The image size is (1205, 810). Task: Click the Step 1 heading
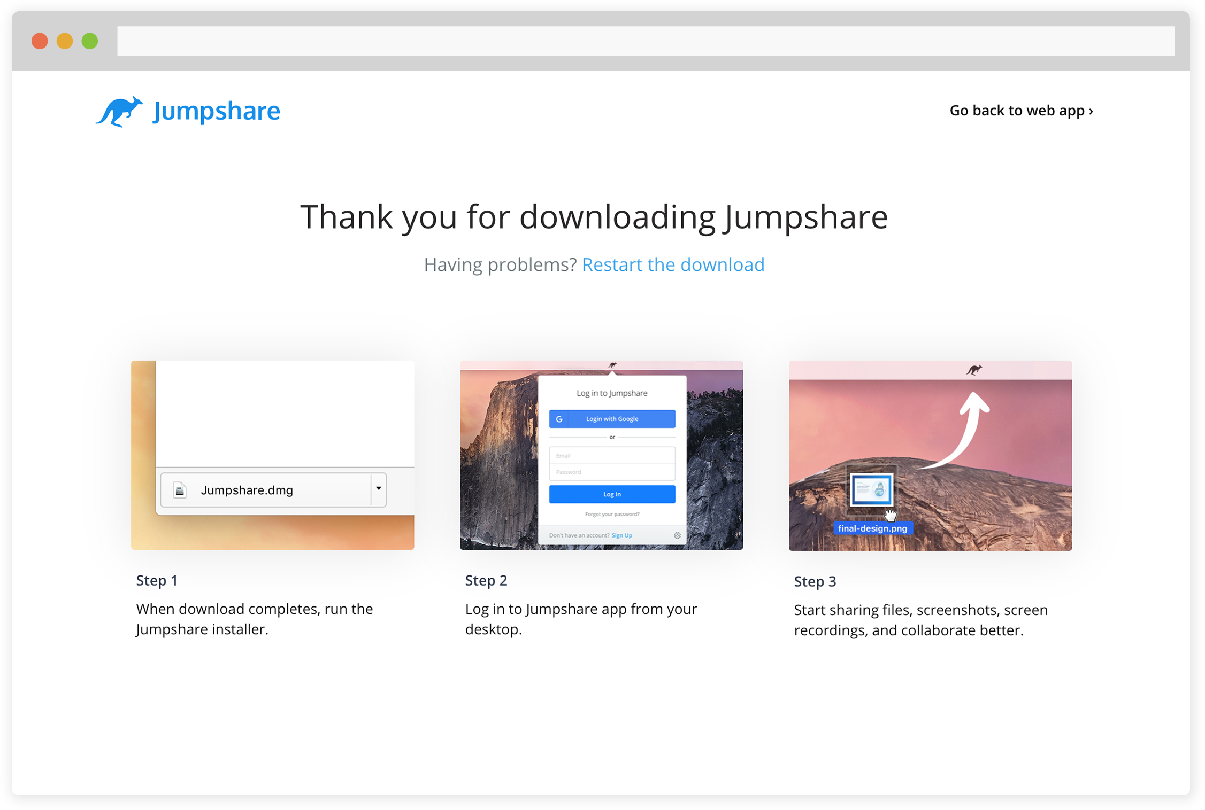tap(157, 580)
